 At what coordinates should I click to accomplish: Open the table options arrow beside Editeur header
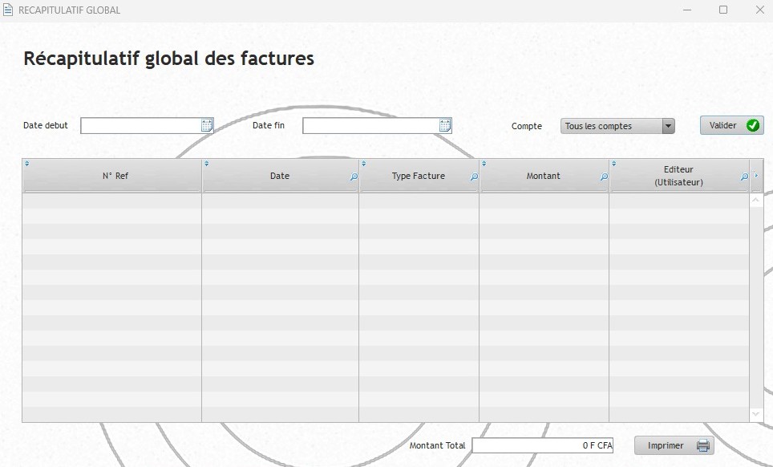coord(756,175)
